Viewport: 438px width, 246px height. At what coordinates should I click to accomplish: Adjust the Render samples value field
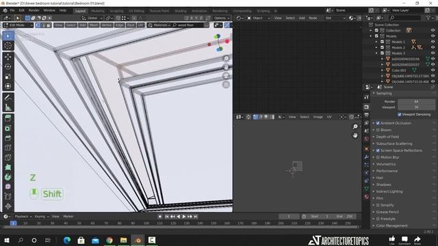416,102
